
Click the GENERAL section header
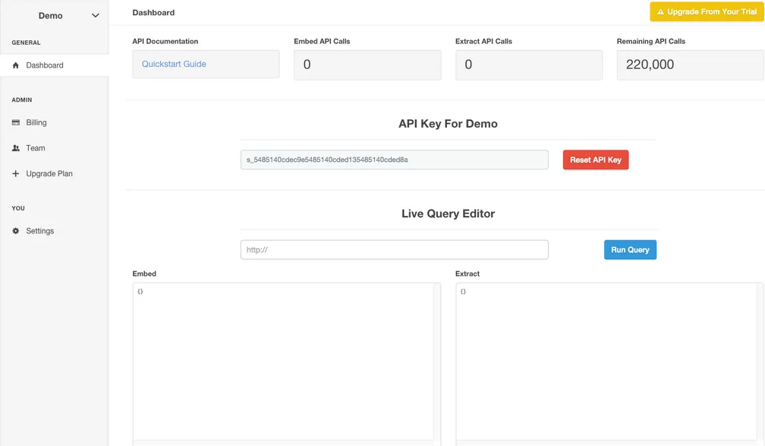click(26, 43)
